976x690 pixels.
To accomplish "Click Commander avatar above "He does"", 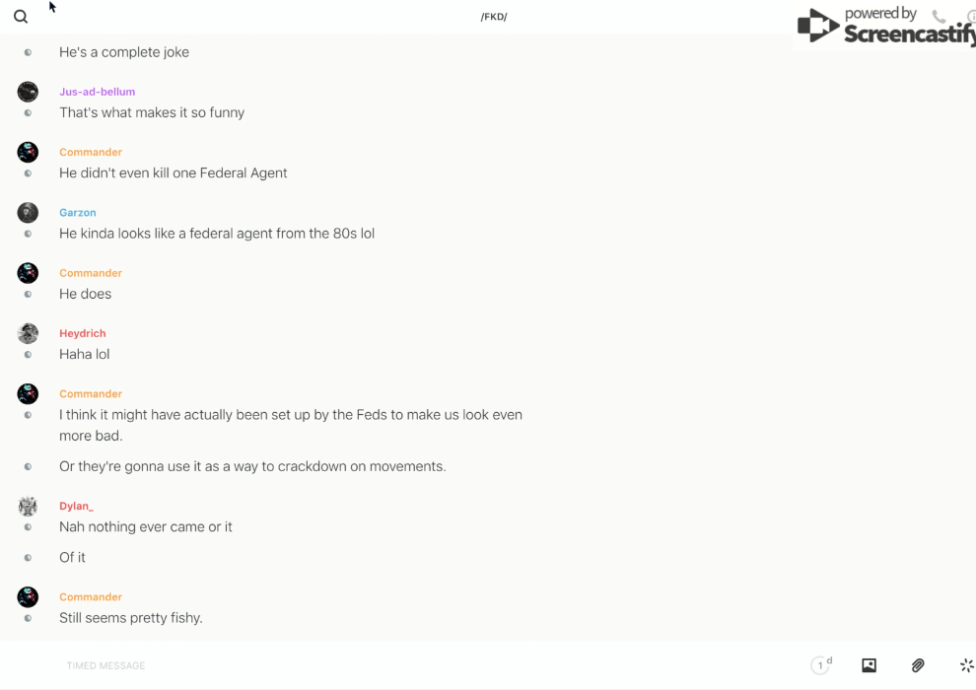I will pyautogui.click(x=28, y=273).
